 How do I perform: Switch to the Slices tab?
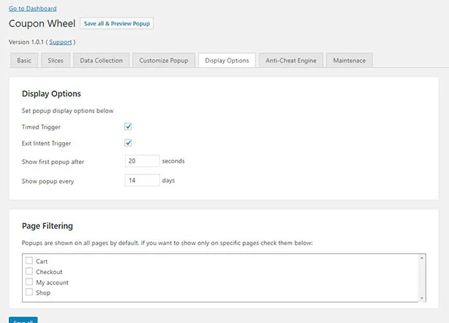click(55, 61)
